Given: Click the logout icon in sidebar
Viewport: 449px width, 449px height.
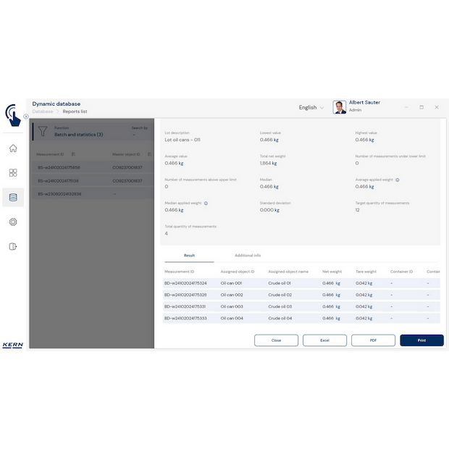Looking at the screenshot, I should (x=13, y=246).
